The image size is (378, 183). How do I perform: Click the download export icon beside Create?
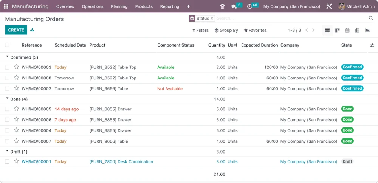[x=32, y=30]
